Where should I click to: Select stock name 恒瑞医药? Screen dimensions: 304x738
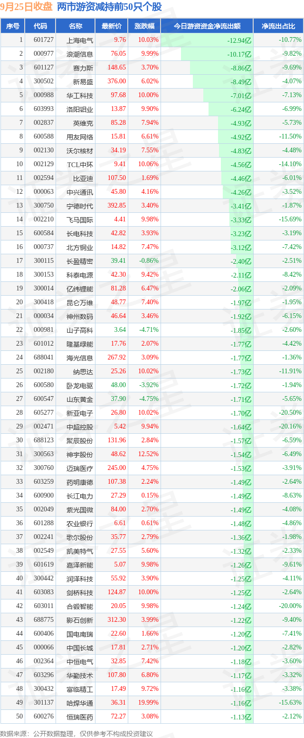(80, 717)
